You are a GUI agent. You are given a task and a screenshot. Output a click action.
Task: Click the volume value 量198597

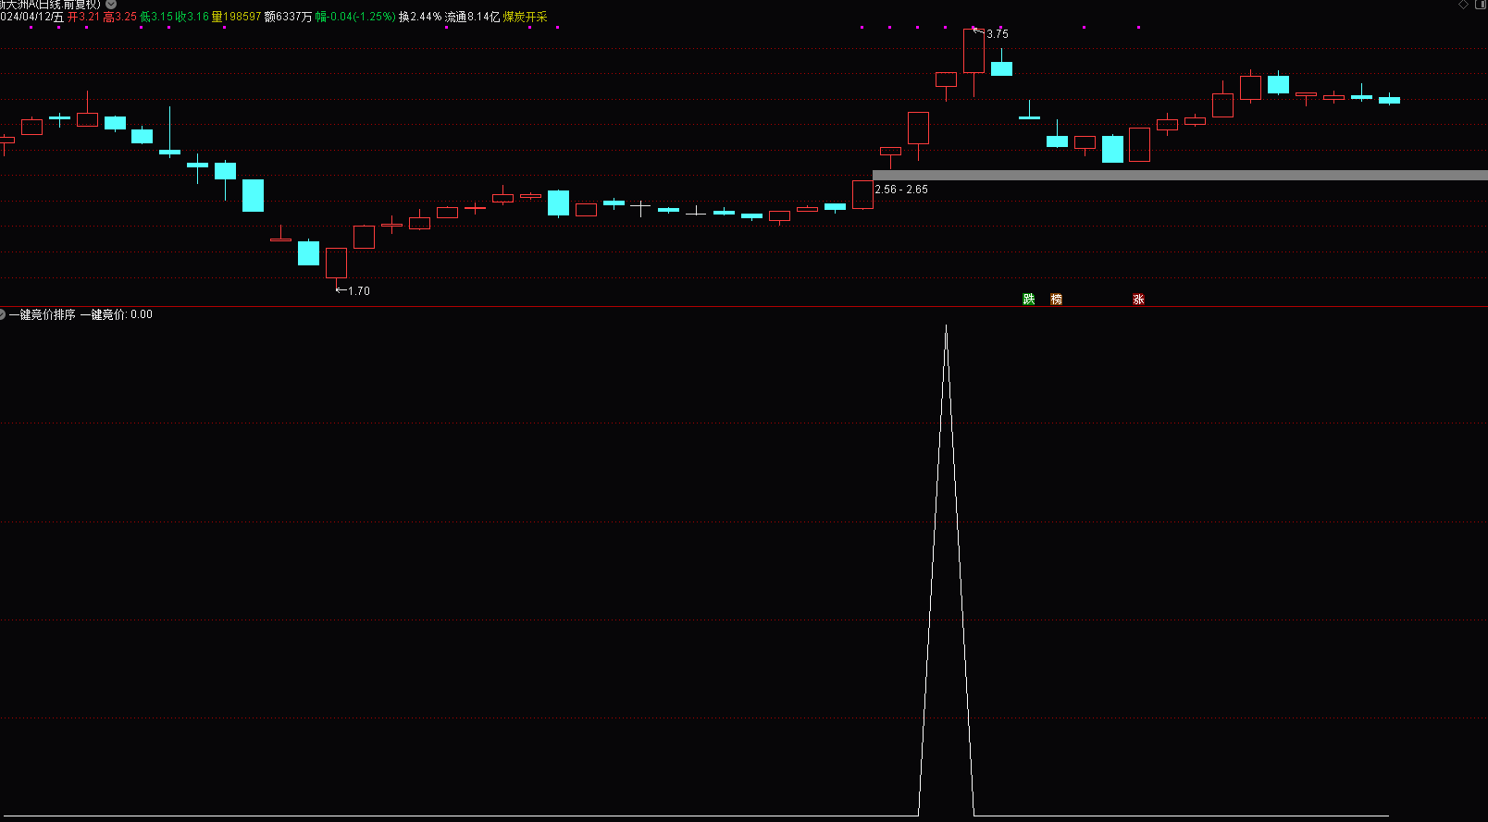[x=237, y=17]
